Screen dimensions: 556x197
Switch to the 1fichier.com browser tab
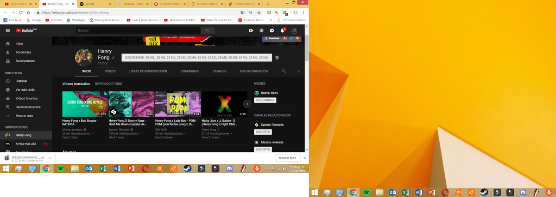(x=244, y=4)
